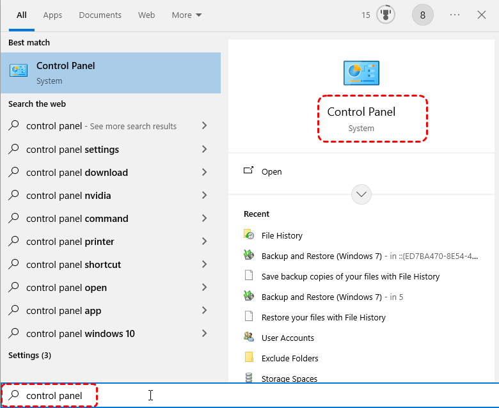This screenshot has width=499, height=408.
Task: Open Restore your files with File History
Action: click(323, 317)
